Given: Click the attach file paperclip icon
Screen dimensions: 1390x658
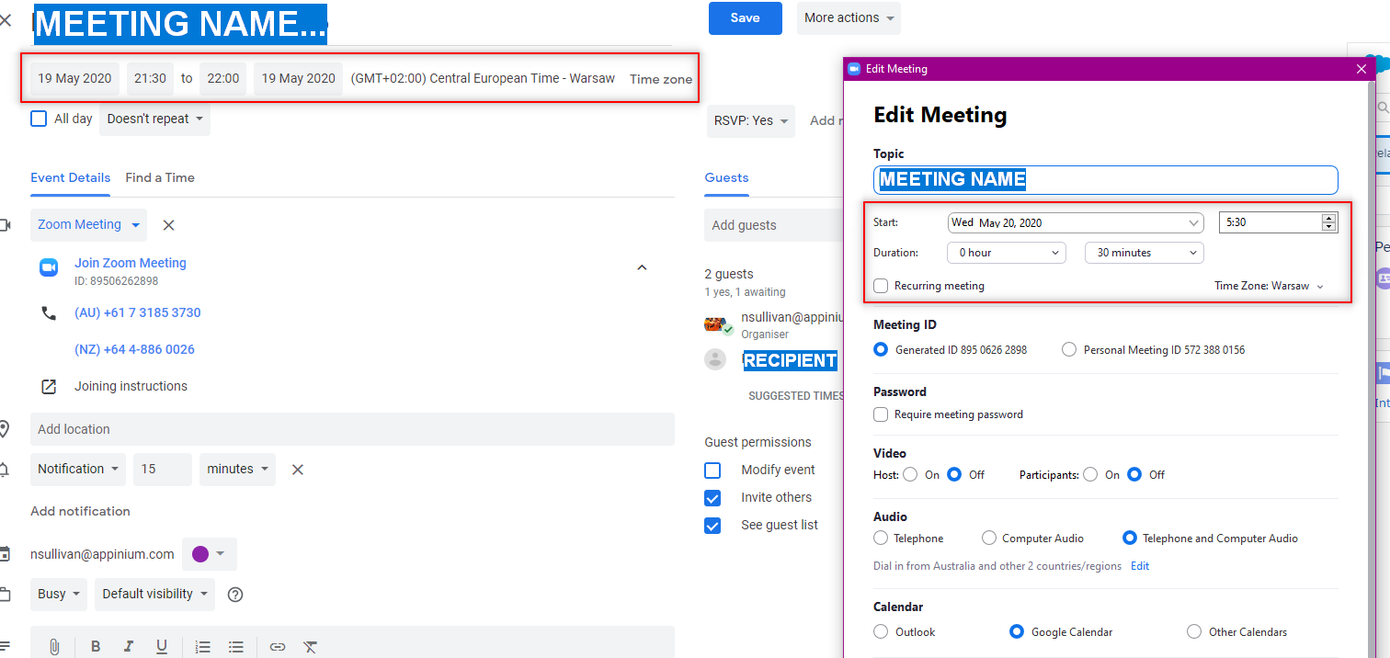Looking at the screenshot, I should tap(54, 646).
